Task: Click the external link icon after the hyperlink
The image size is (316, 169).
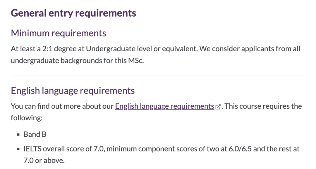Action: point(218,107)
